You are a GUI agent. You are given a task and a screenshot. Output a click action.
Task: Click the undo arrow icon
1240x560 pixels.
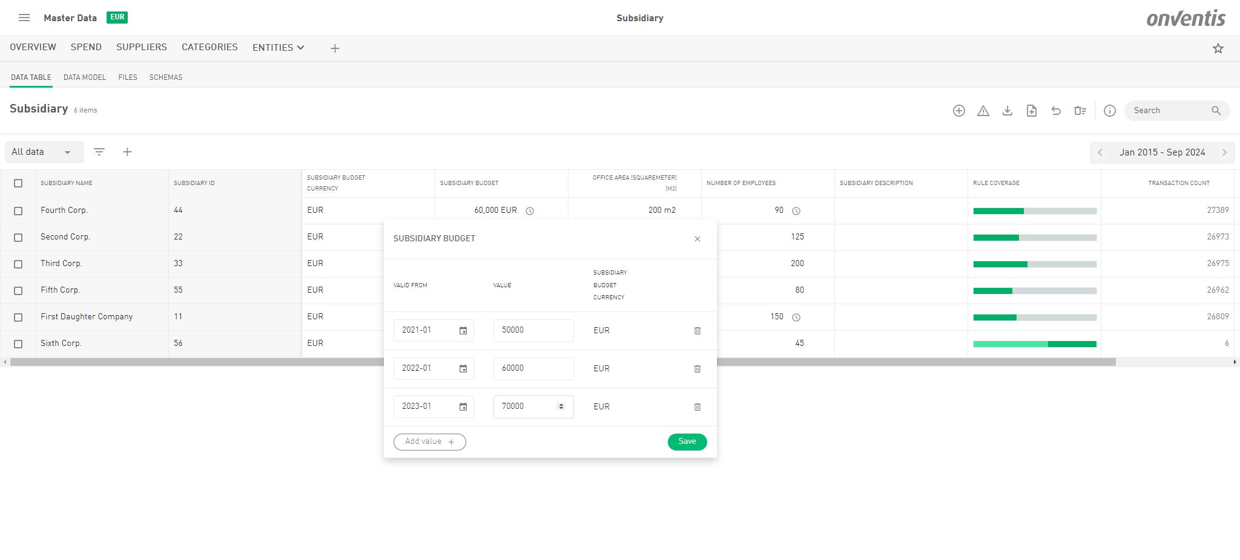[1056, 111]
